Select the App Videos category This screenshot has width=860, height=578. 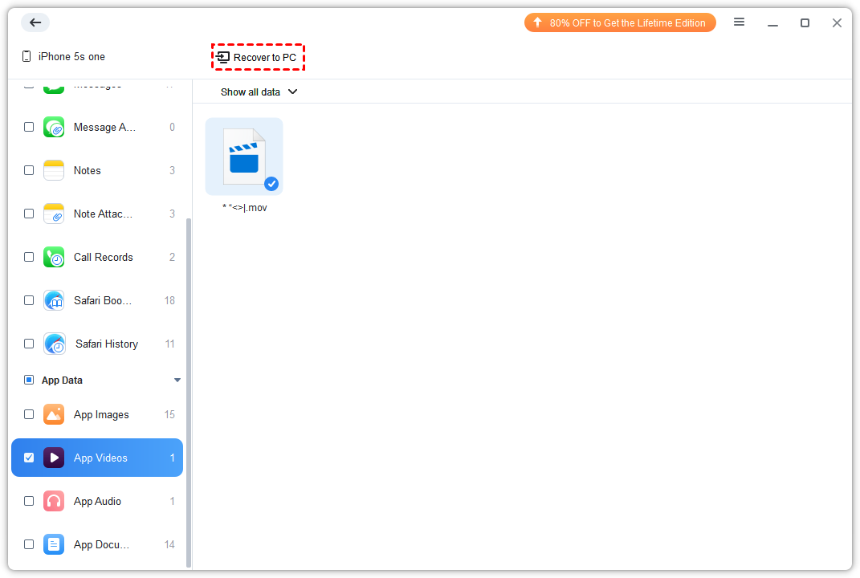click(100, 458)
